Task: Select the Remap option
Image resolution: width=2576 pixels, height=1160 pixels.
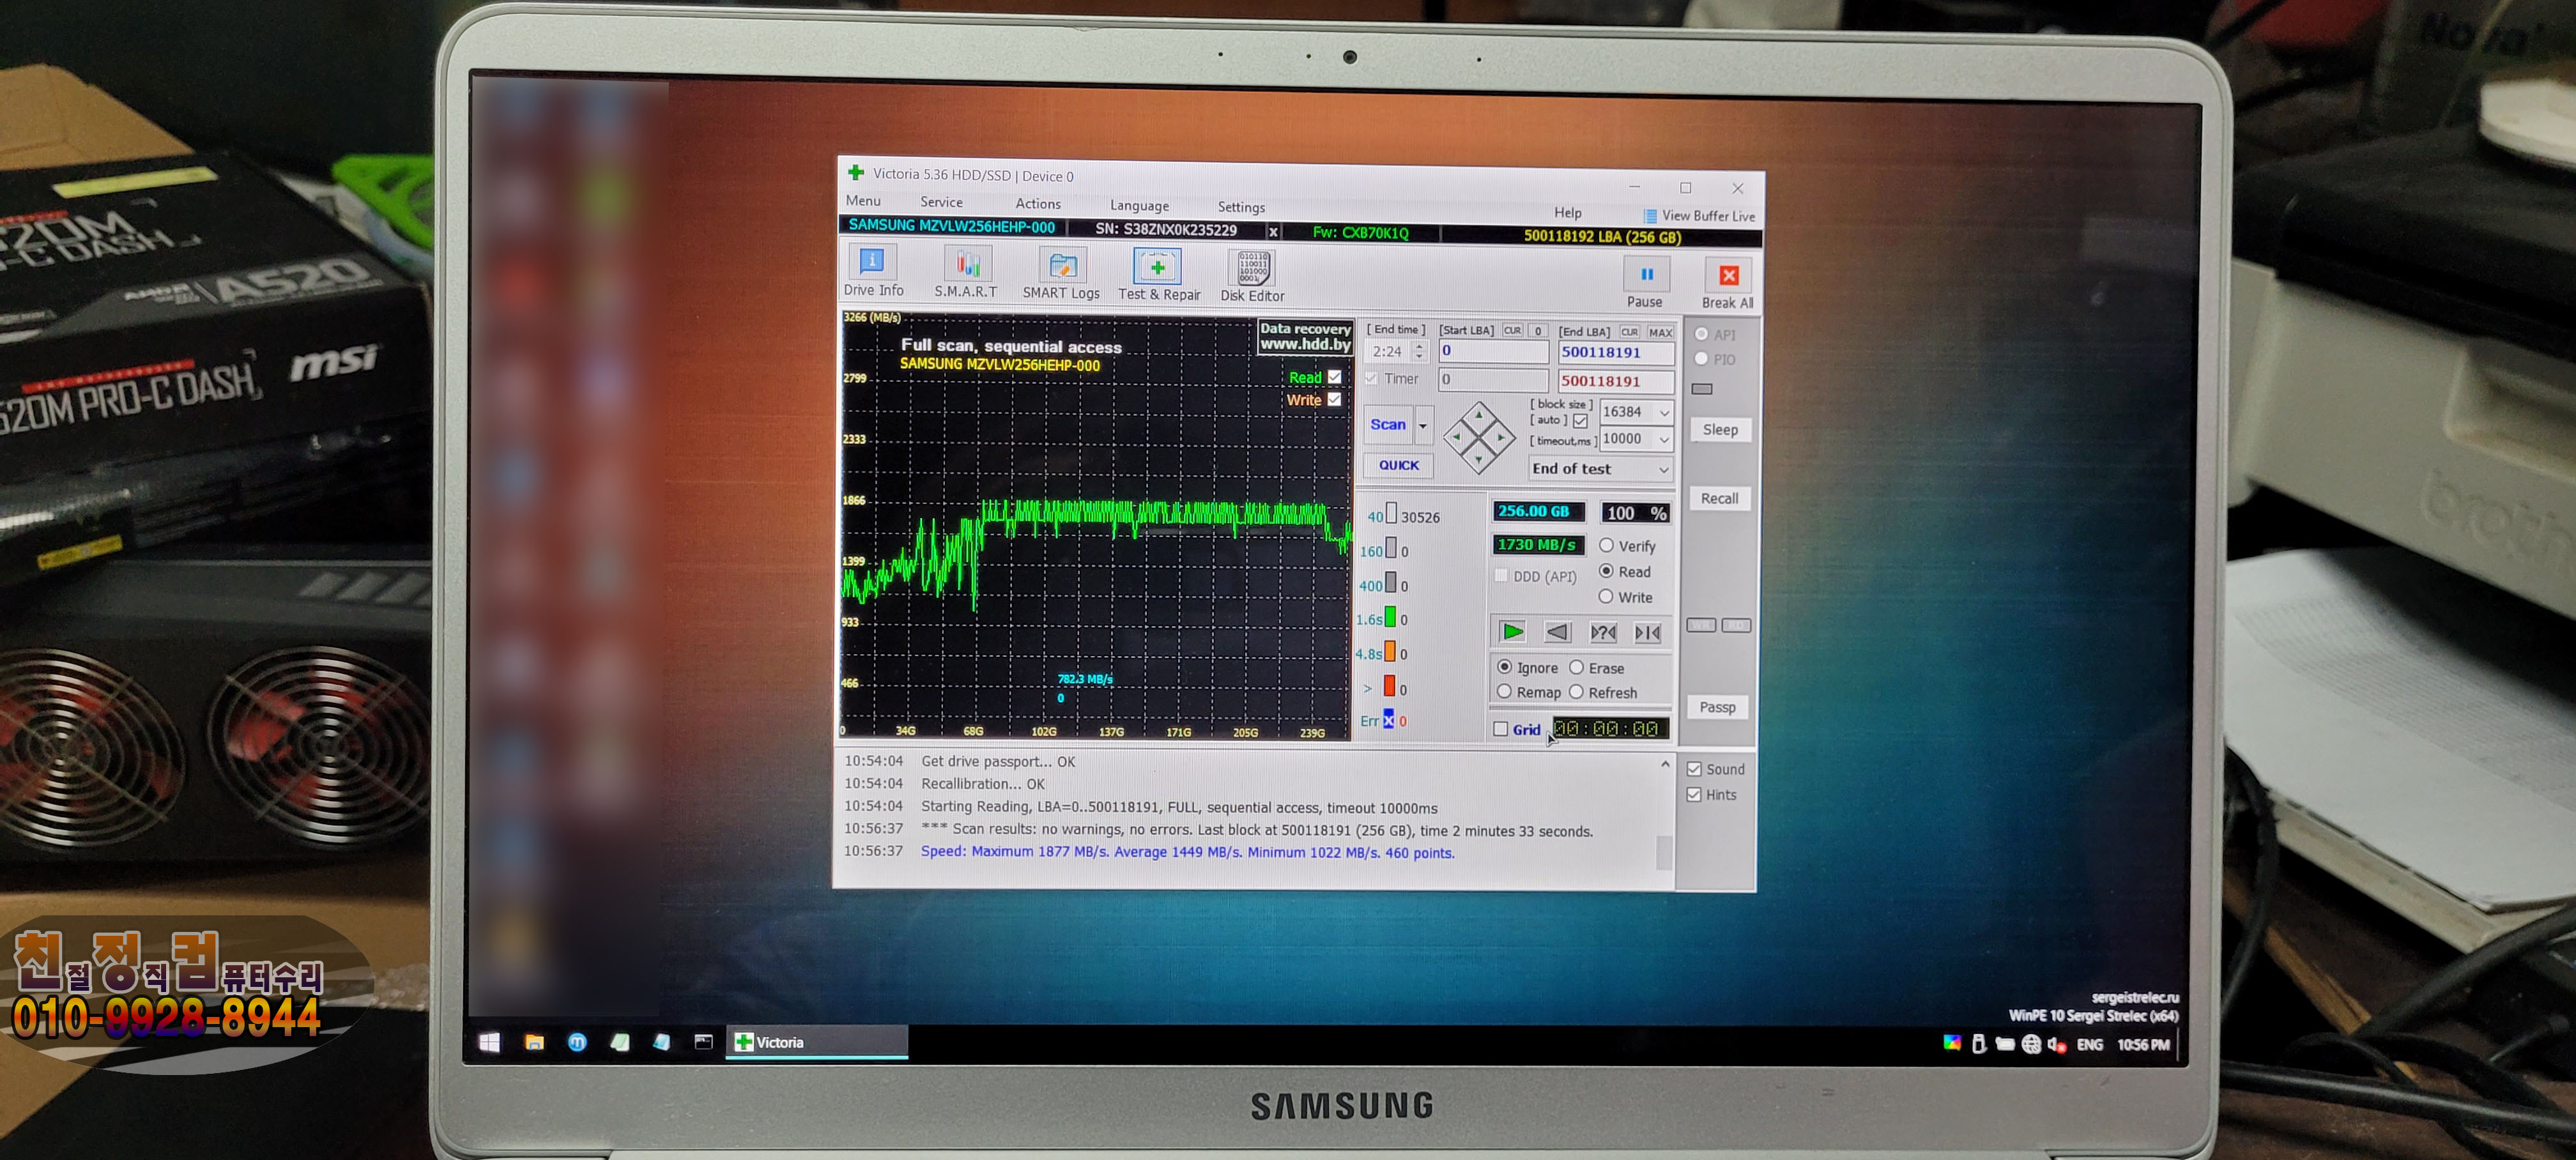Action: tap(1504, 692)
